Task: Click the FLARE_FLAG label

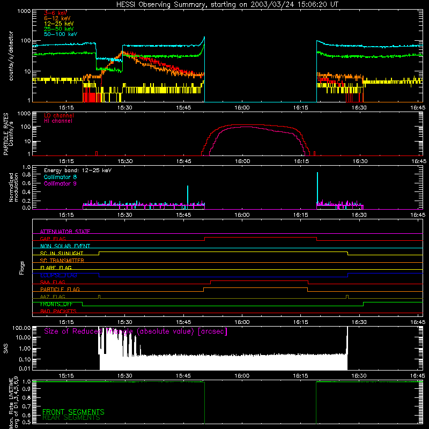Action: 56,268
